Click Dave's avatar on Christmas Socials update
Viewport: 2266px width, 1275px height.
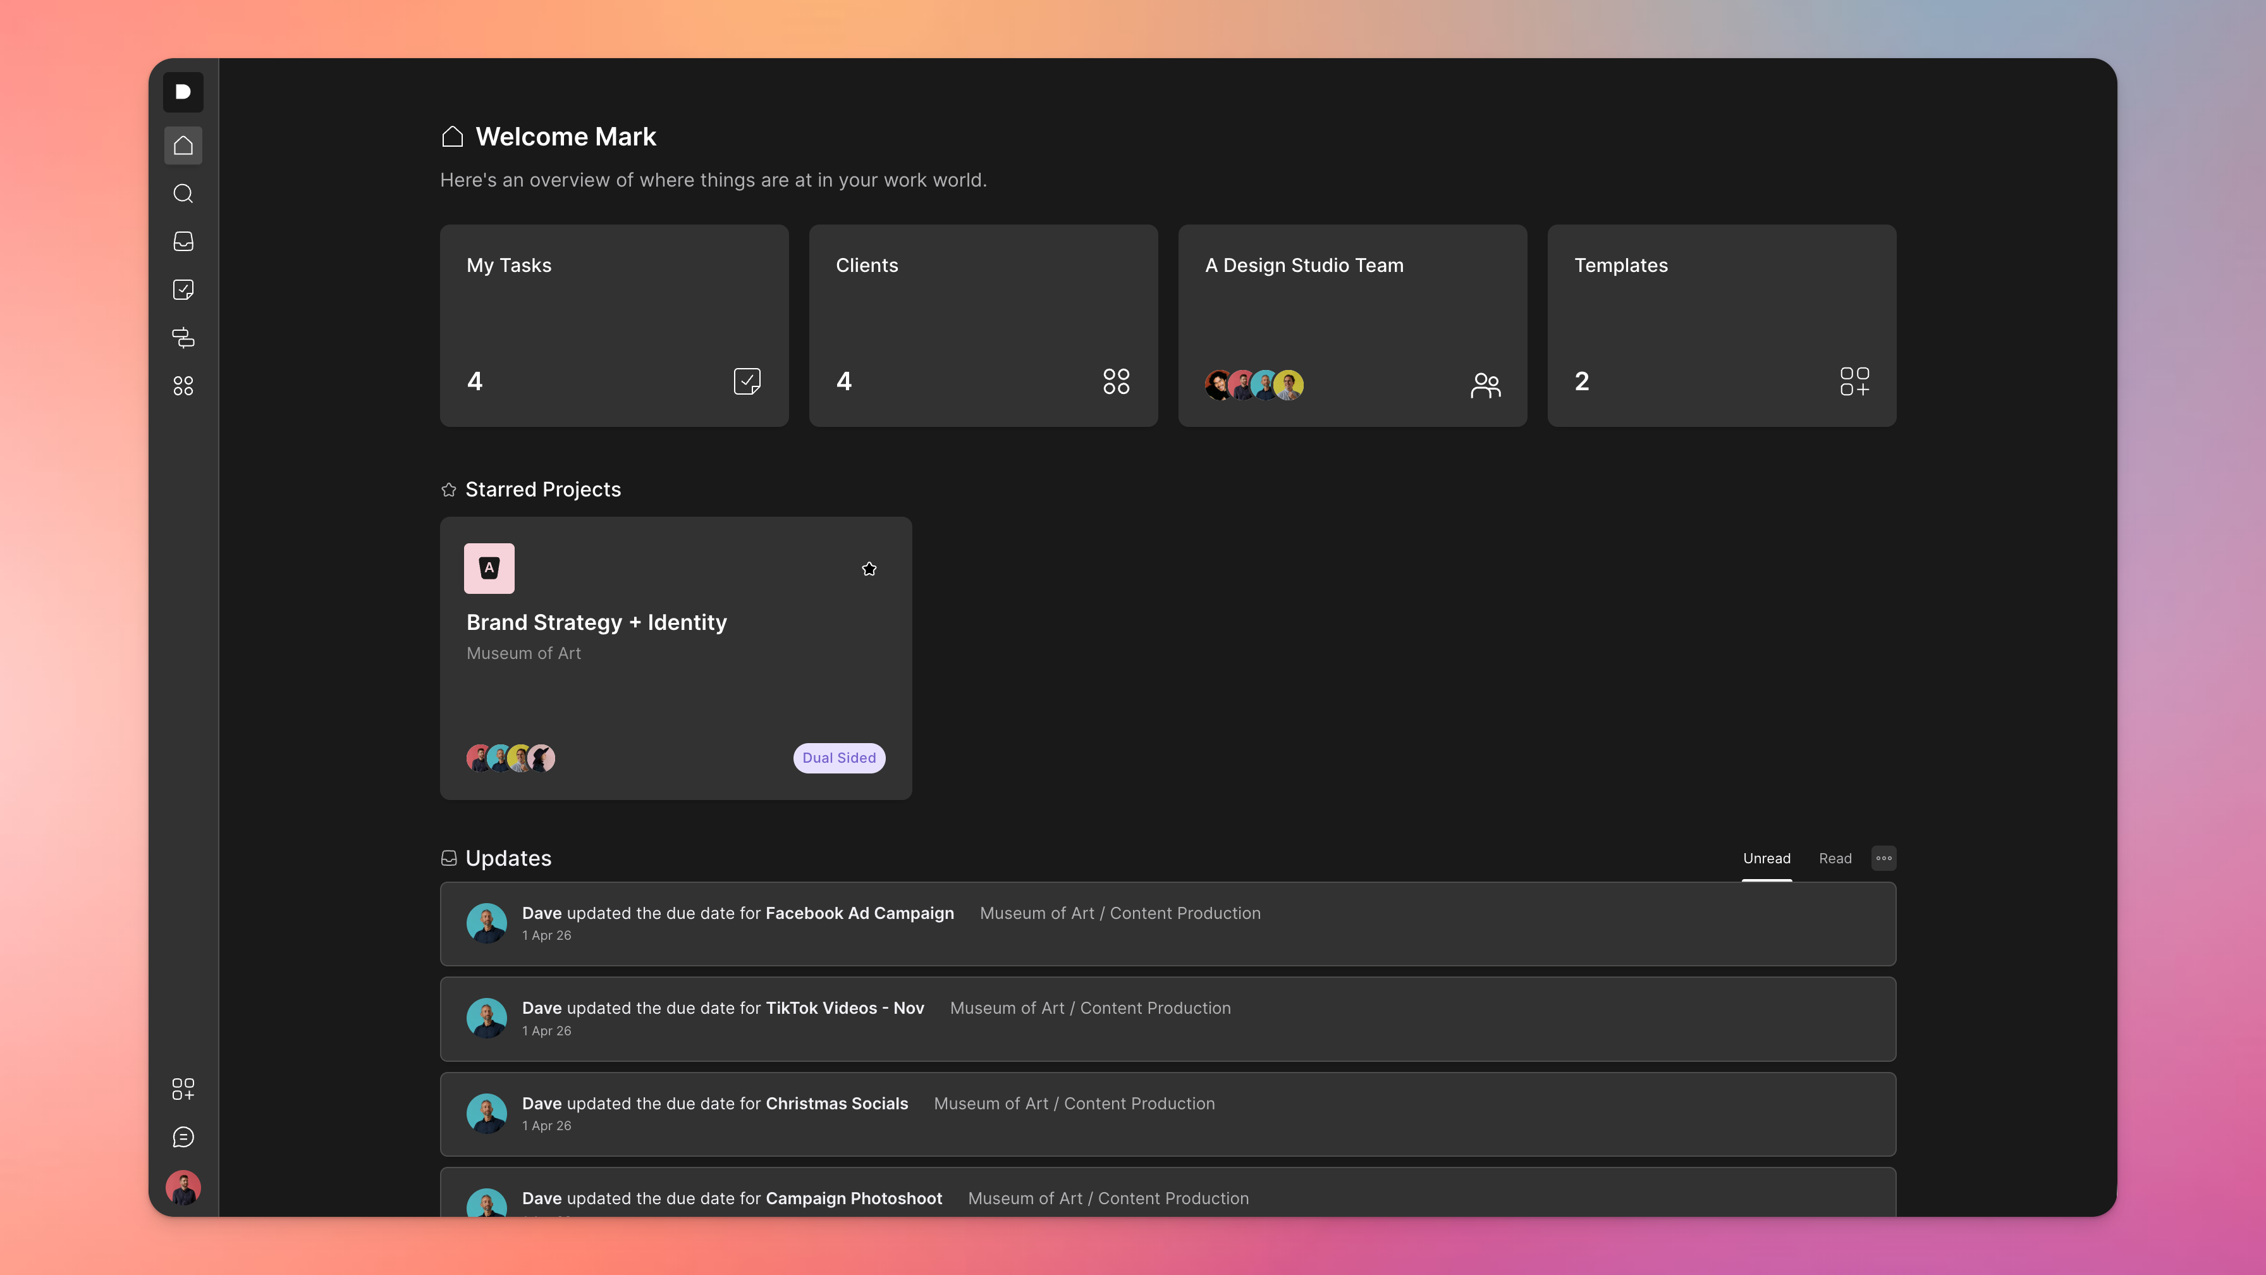coord(486,1114)
